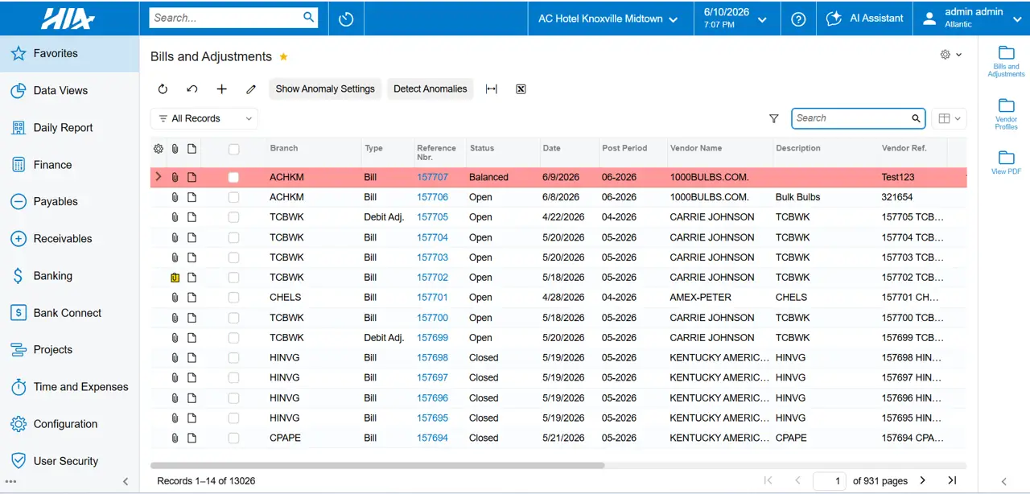
Task: Click the Detect Anomalies button
Action: click(431, 89)
